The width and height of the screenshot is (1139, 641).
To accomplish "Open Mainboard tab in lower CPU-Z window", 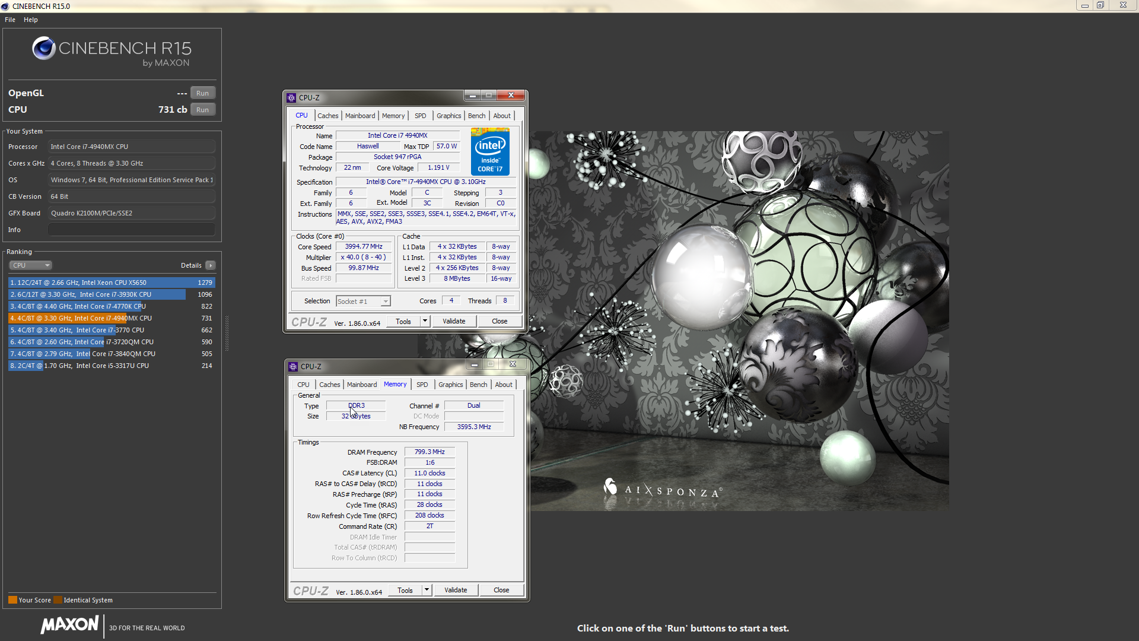I will [x=362, y=385].
